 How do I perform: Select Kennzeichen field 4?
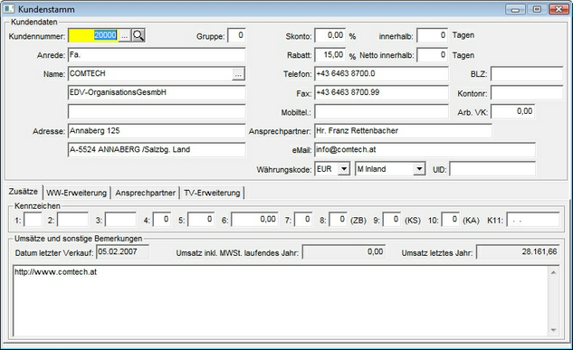click(161, 220)
